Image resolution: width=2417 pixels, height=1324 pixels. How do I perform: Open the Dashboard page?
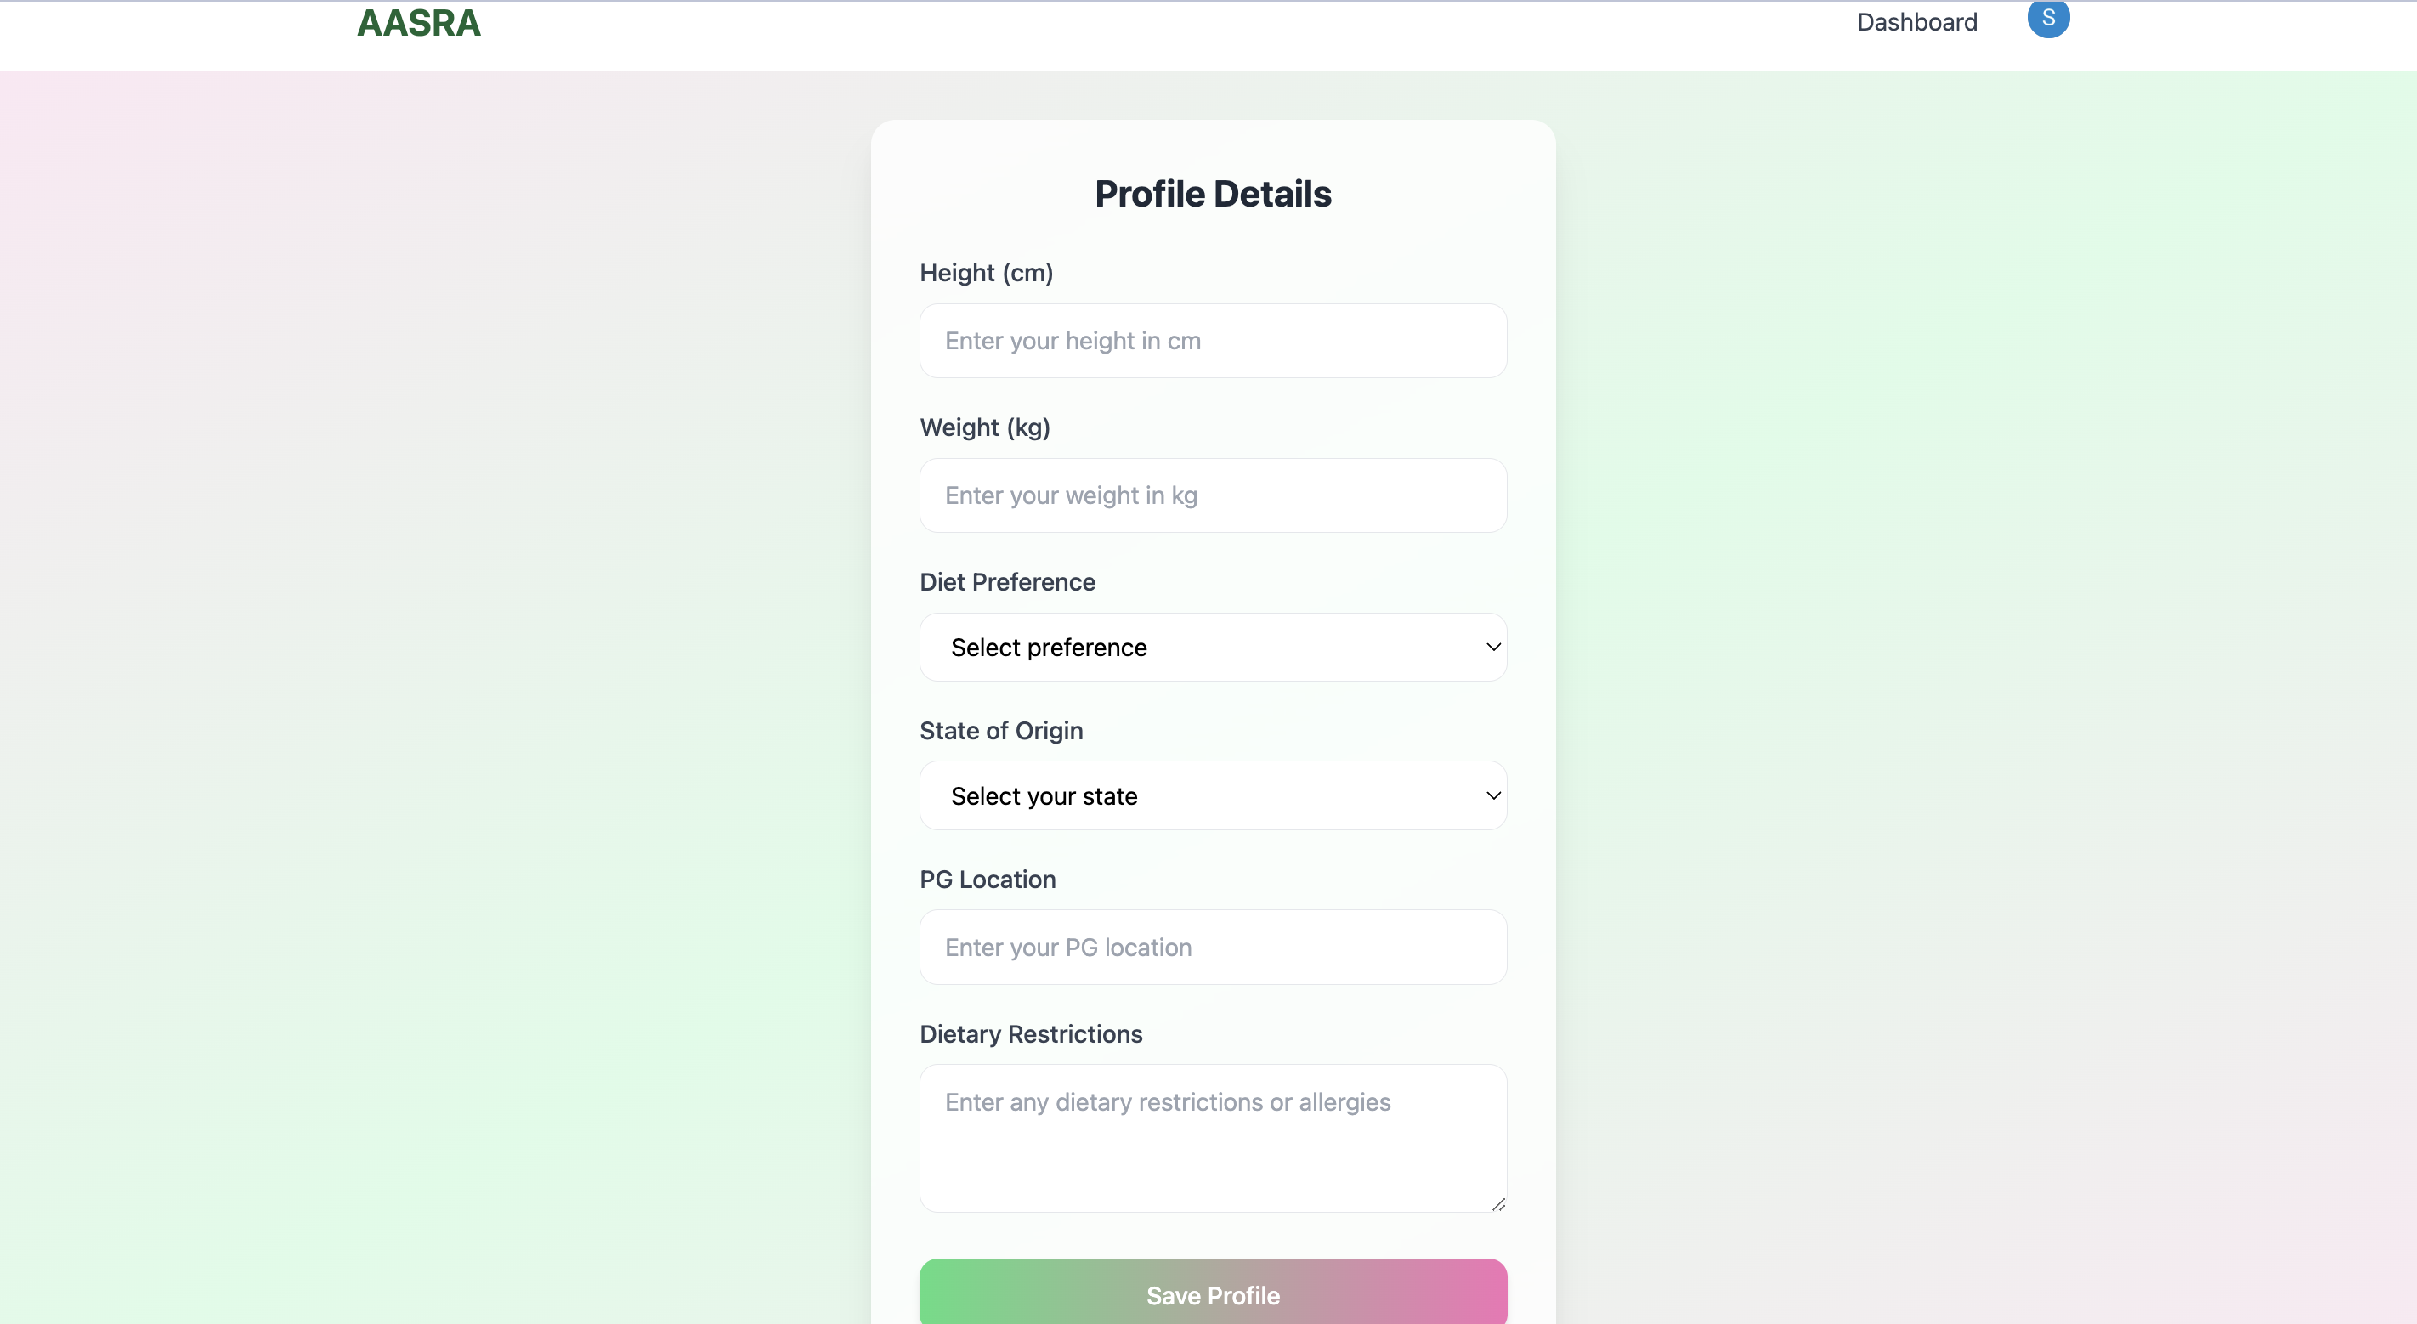click(1916, 23)
